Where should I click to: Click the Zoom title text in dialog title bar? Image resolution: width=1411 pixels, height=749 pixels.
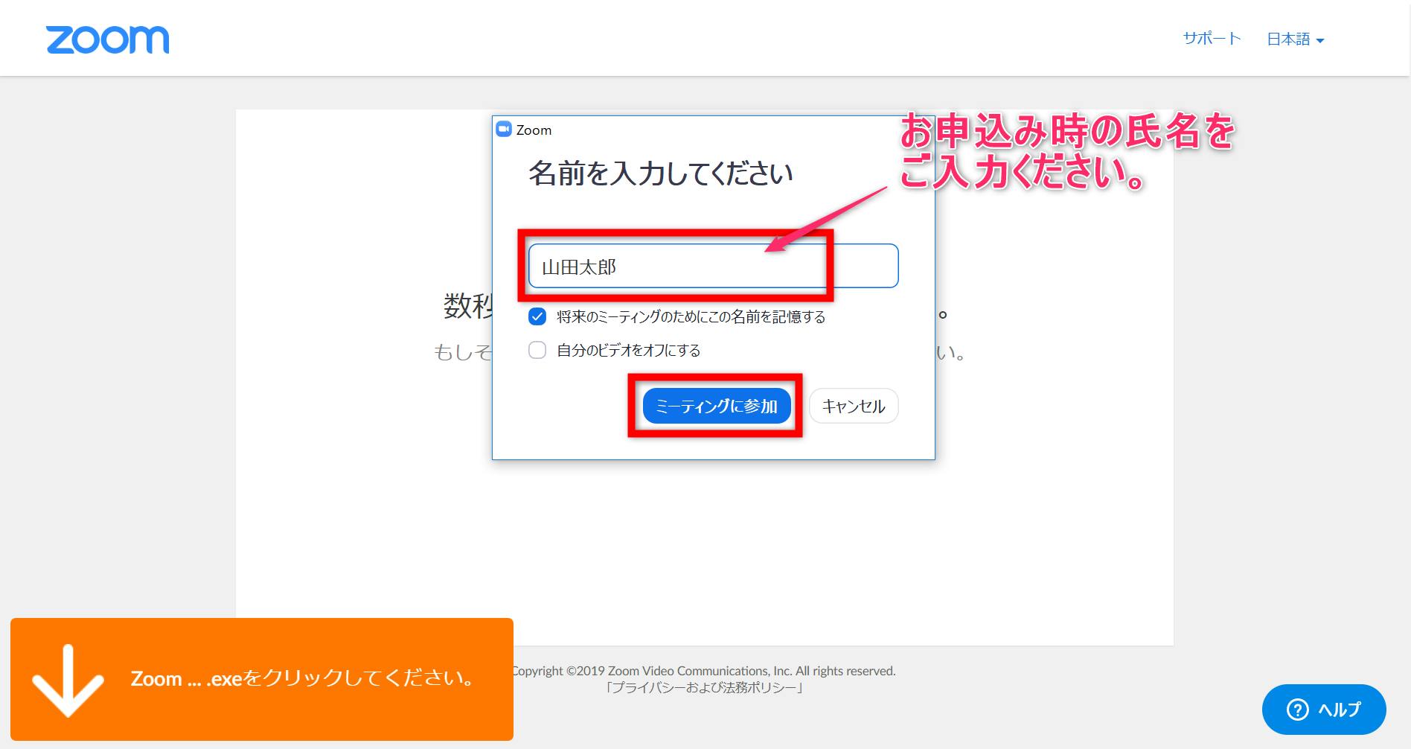(x=534, y=130)
